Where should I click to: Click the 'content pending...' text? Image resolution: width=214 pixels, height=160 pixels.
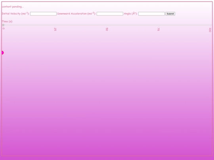click(13, 7)
